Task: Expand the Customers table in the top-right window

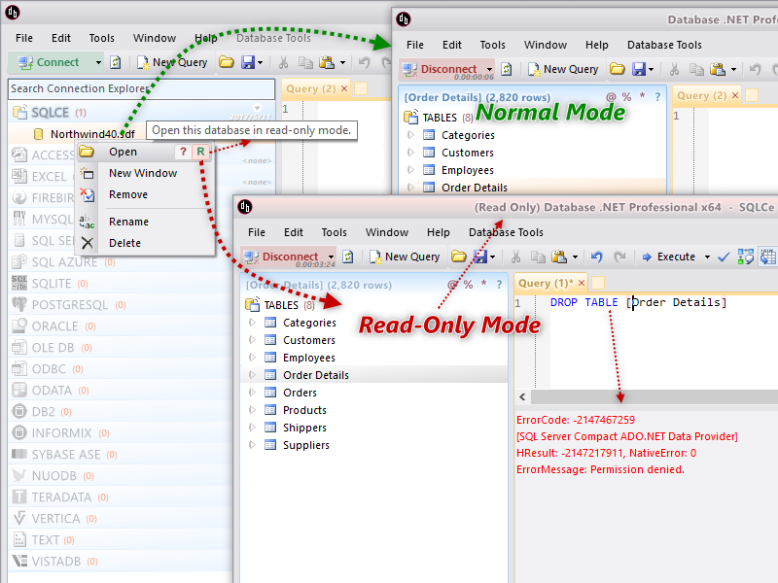Action: coord(410,153)
